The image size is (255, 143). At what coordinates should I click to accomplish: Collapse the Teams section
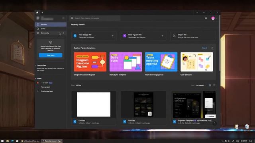36,79
